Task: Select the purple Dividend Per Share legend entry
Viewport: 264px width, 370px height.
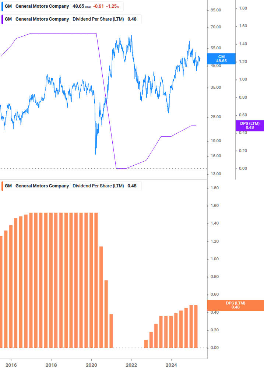Action: tap(71, 20)
